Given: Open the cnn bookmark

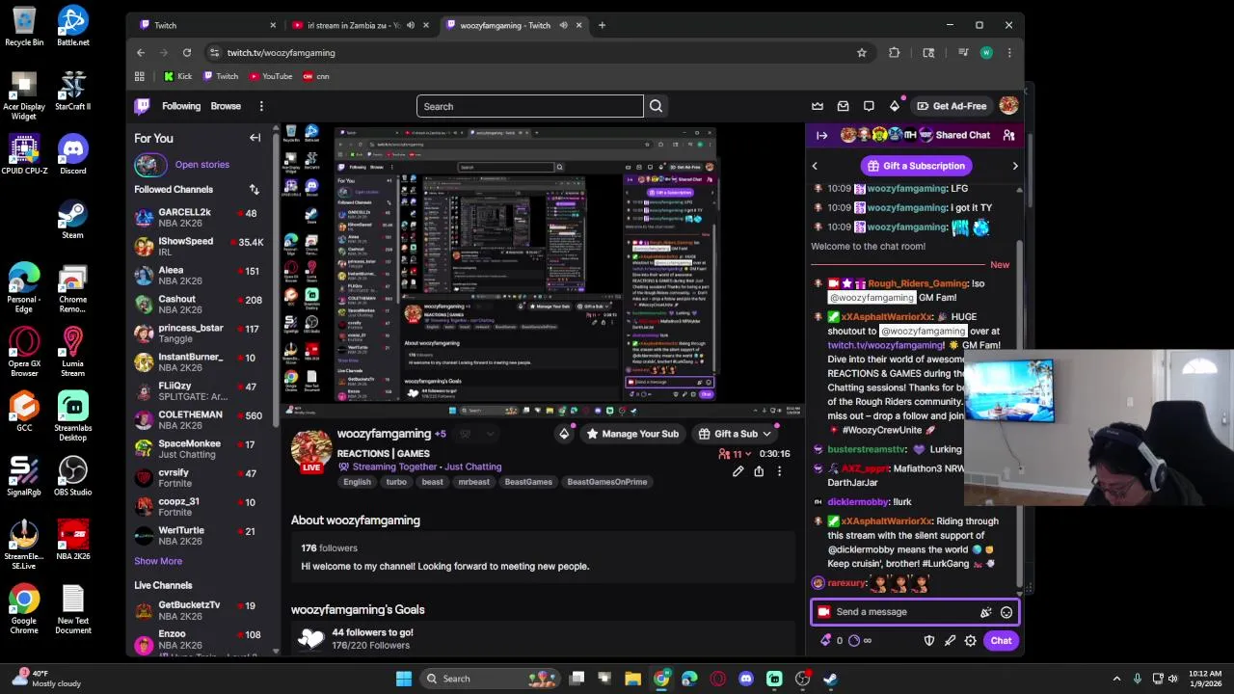Looking at the screenshot, I should pyautogui.click(x=315, y=76).
